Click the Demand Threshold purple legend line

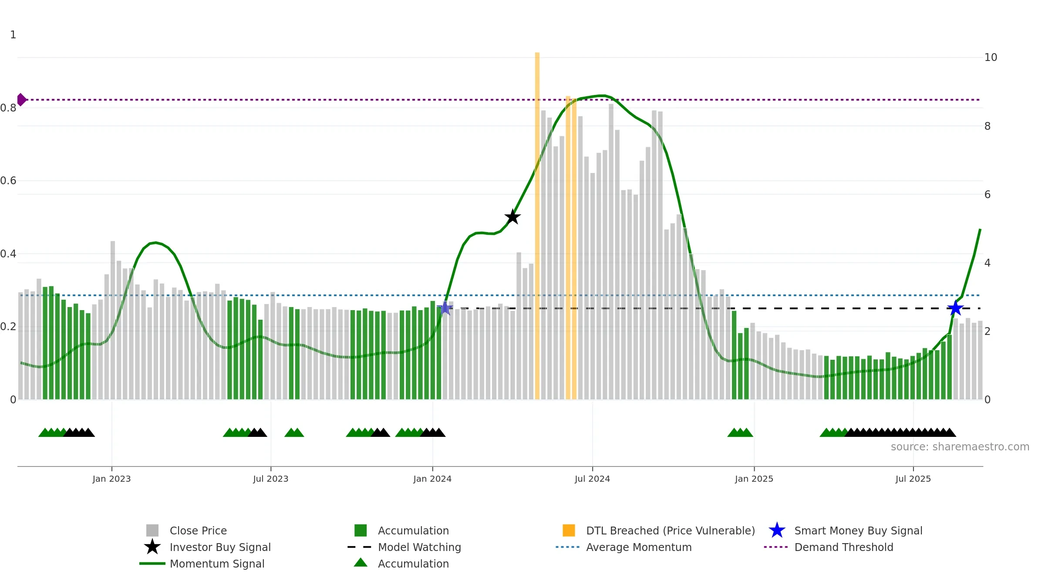[x=777, y=547]
